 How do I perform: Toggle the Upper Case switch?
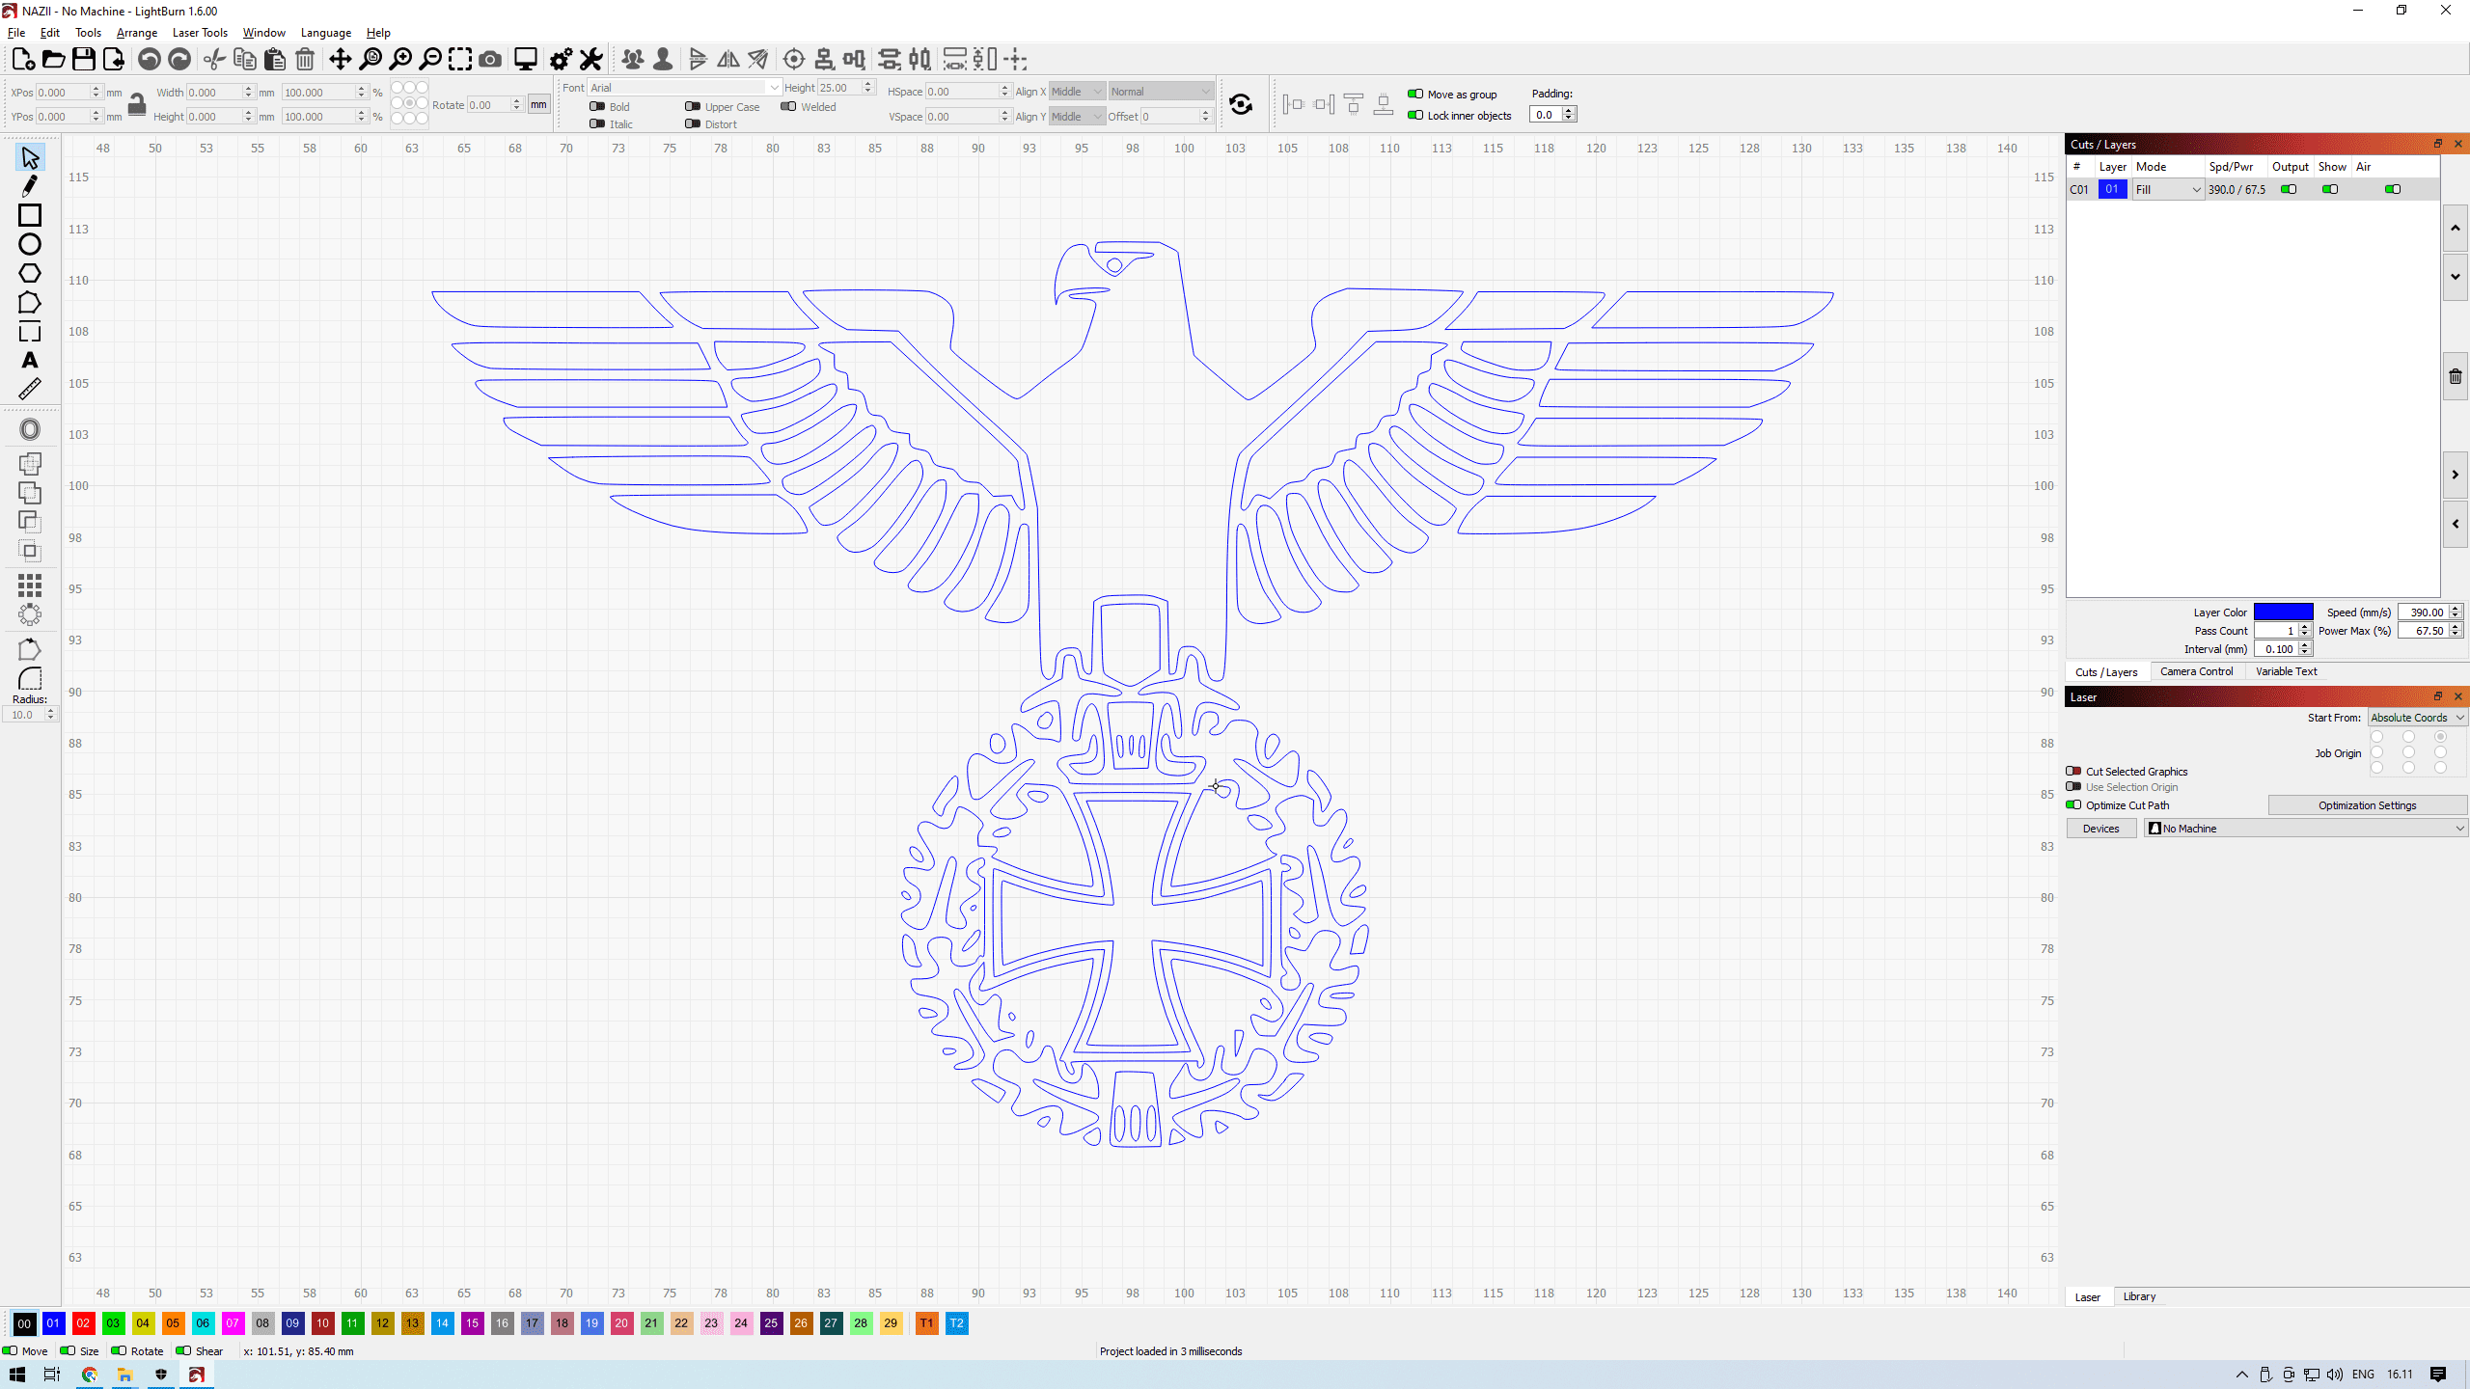693,107
